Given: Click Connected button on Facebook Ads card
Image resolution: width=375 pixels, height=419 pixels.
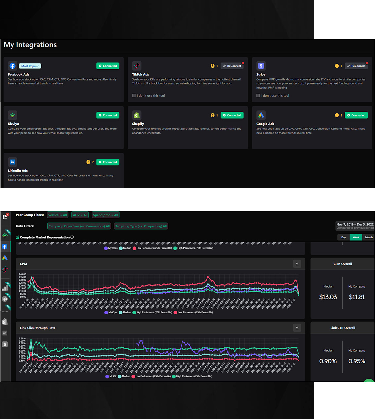Looking at the screenshot, I should pos(108,66).
